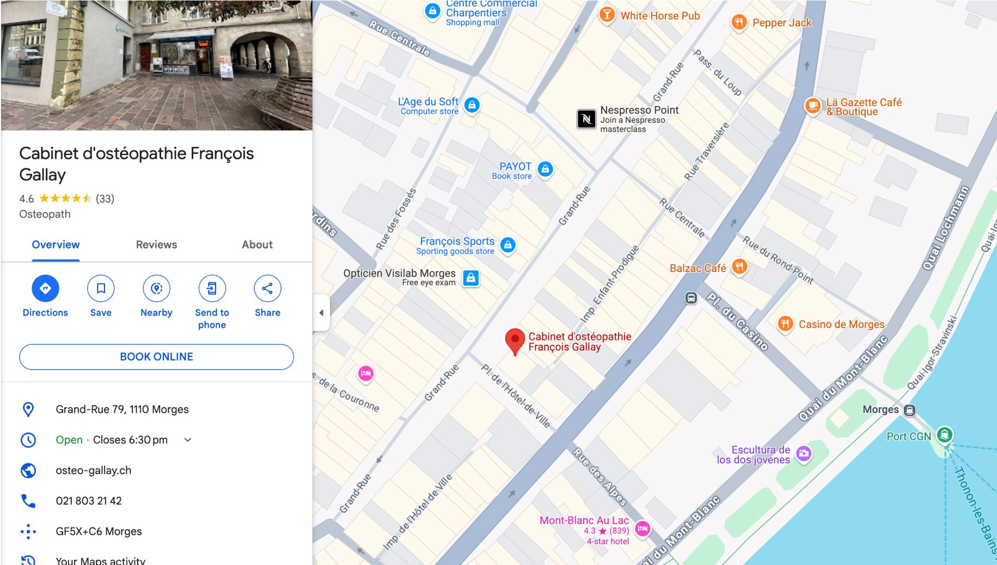The height and width of the screenshot is (565, 997).
Task: Open the osteo-gallay.ch website link
Action: tap(94, 470)
